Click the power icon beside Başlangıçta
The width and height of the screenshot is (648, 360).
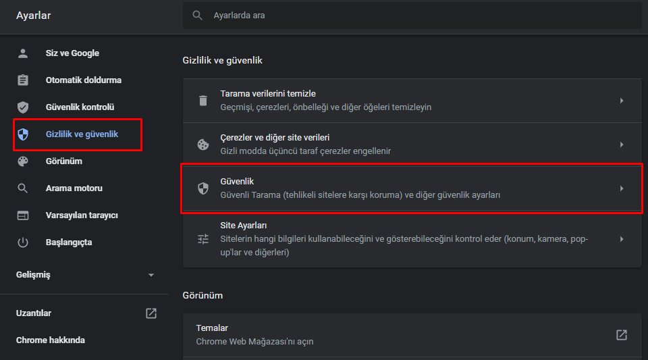23,242
